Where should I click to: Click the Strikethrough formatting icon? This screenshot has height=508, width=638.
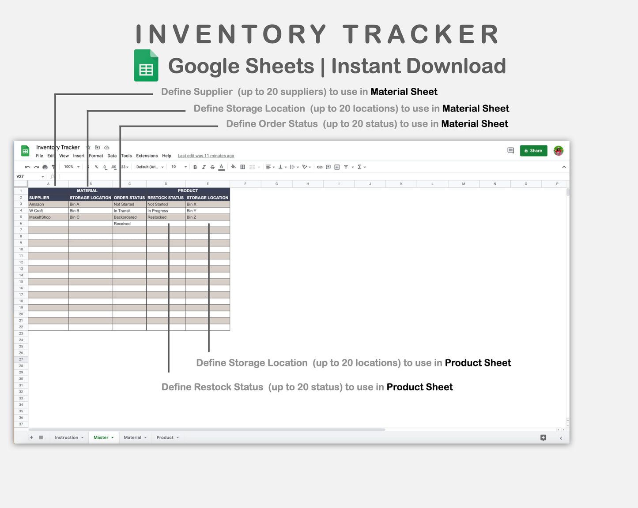(212, 167)
